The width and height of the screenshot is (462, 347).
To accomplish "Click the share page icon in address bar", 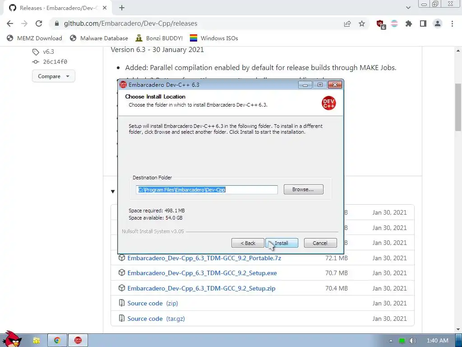I will (347, 23).
